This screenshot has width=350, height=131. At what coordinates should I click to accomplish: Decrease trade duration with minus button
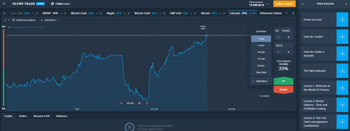(278, 37)
